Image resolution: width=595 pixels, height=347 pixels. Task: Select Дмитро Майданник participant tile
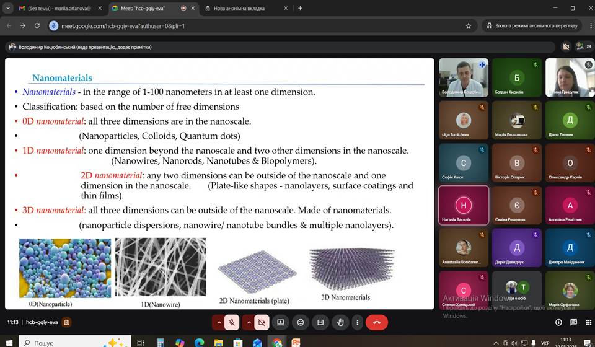pyautogui.click(x=570, y=248)
